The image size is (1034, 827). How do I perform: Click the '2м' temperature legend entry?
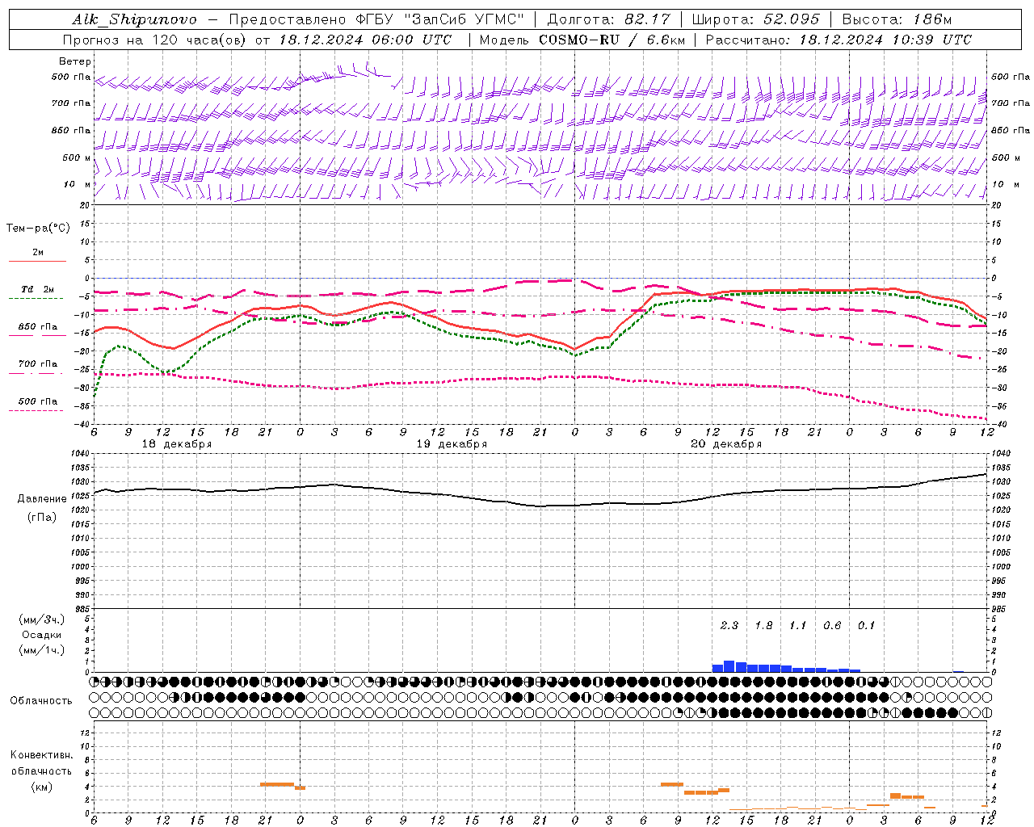pyautogui.click(x=38, y=252)
